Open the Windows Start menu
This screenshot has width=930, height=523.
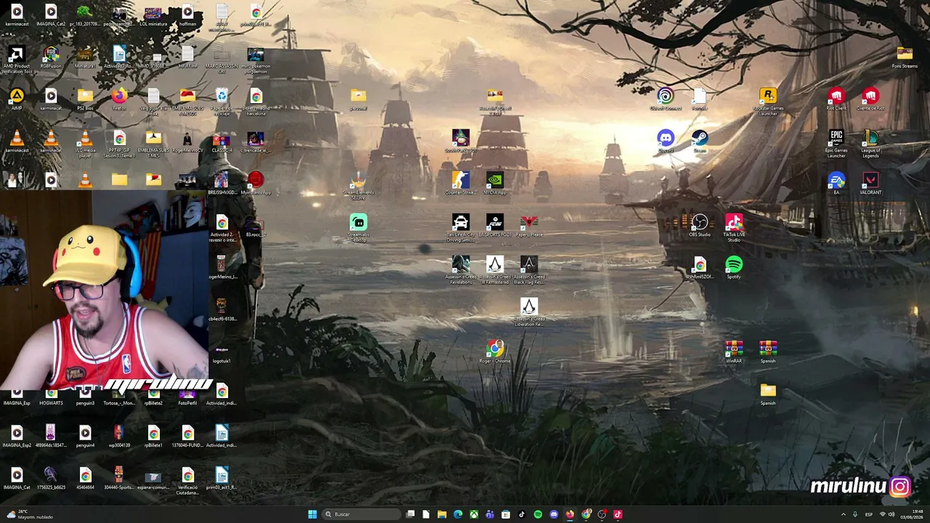[312, 514]
